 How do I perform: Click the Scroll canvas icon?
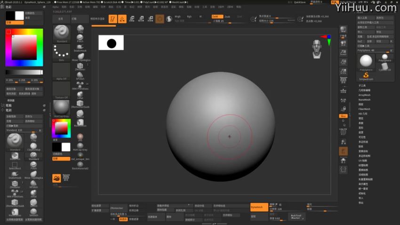click(x=344, y=43)
